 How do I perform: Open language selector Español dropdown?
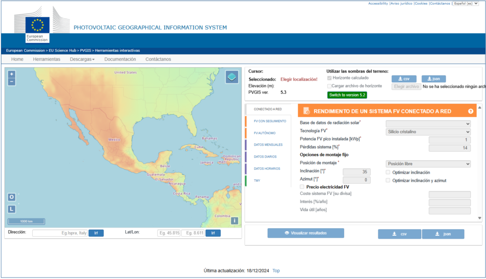pyautogui.click(x=466, y=3)
